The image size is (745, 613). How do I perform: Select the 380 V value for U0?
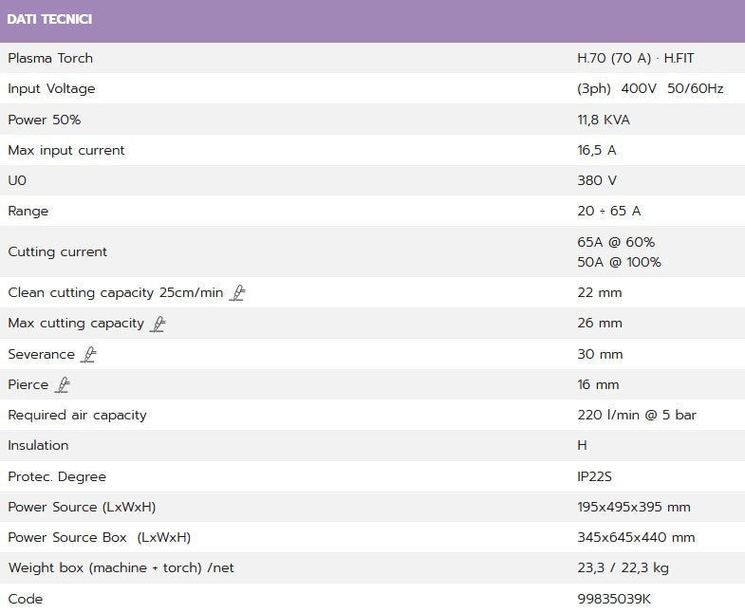(597, 180)
